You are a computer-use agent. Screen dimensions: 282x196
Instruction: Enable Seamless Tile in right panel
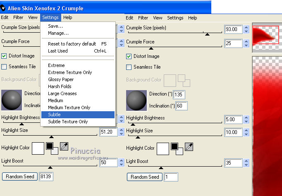129,67
